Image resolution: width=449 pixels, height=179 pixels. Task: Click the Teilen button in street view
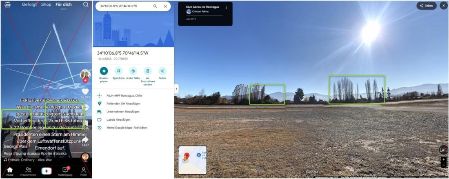coord(427,6)
